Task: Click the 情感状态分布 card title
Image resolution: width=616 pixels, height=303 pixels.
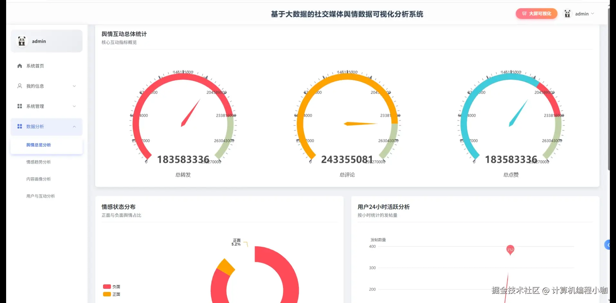Action: tap(119, 207)
